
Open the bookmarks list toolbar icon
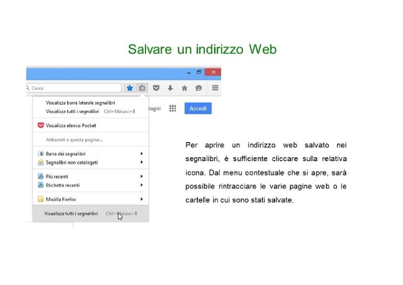click(142, 88)
